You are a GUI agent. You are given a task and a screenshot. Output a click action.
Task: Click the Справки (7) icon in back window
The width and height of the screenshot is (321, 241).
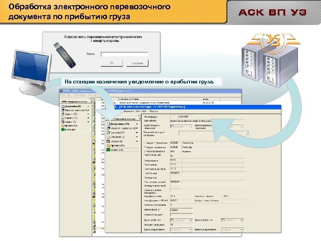(x=63, y=118)
